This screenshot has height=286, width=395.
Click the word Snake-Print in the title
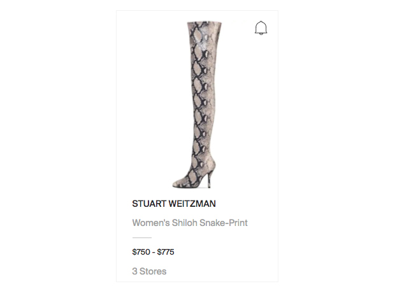(x=224, y=223)
